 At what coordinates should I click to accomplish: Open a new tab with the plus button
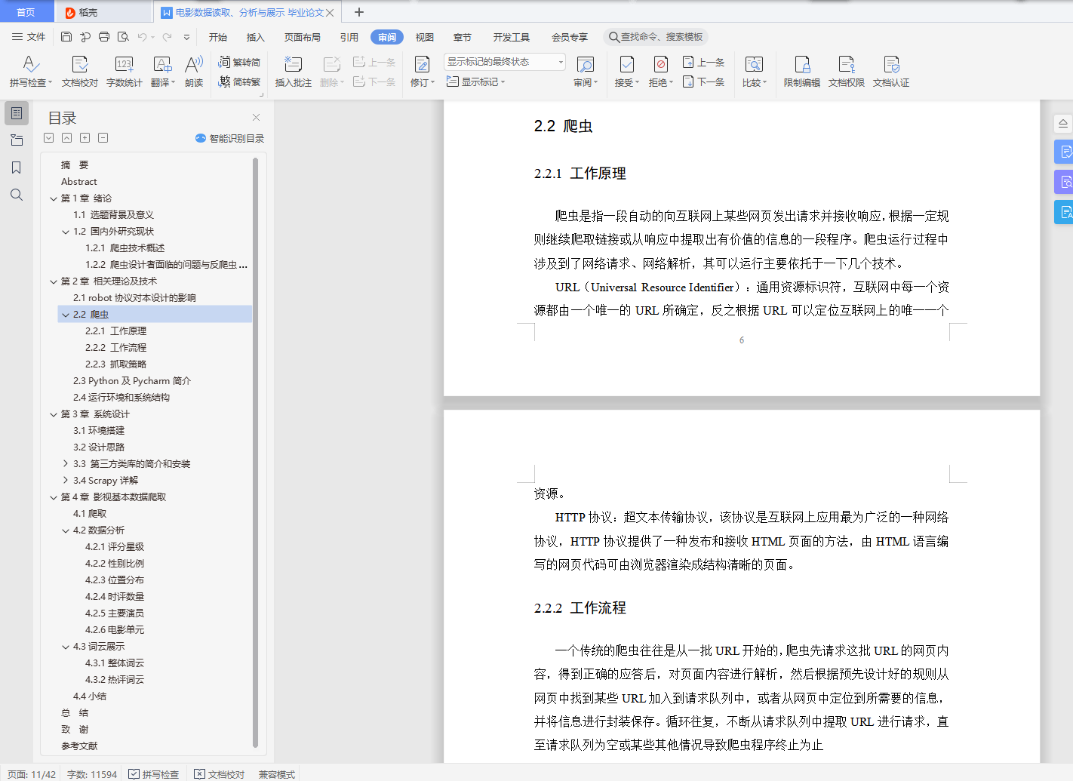(x=359, y=12)
